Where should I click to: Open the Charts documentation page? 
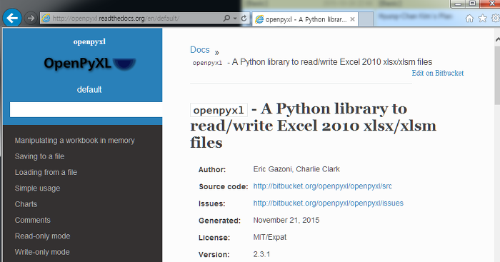tap(26, 204)
